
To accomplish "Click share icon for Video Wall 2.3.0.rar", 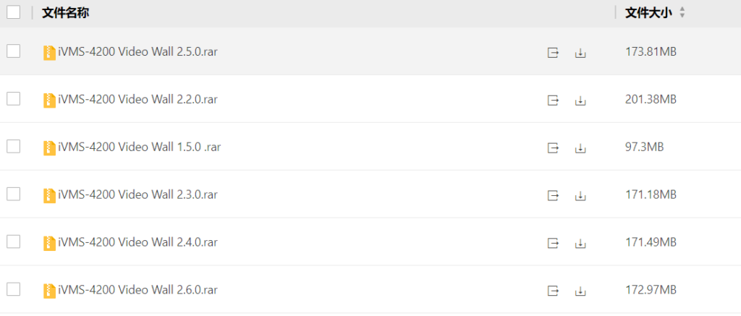I will (553, 195).
